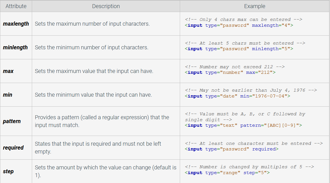Click the pattern="[ABC][0-9]" code line
Screen dimensions: 330x183
pos(243,126)
